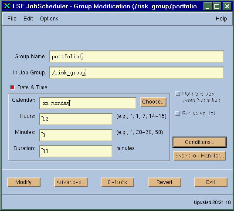234x211 pixels.
Task: Click the Duration input field
Action: click(76, 151)
